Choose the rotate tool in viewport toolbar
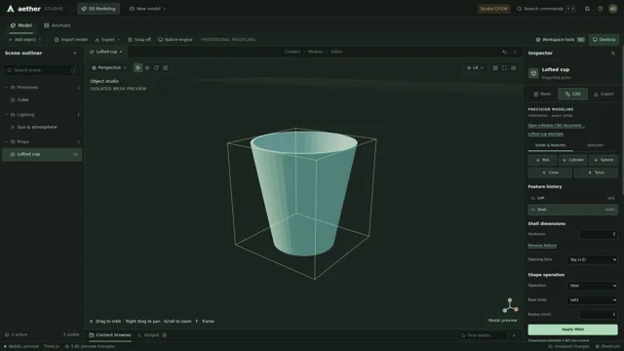Viewport: 624px width, 351px height. click(156, 68)
